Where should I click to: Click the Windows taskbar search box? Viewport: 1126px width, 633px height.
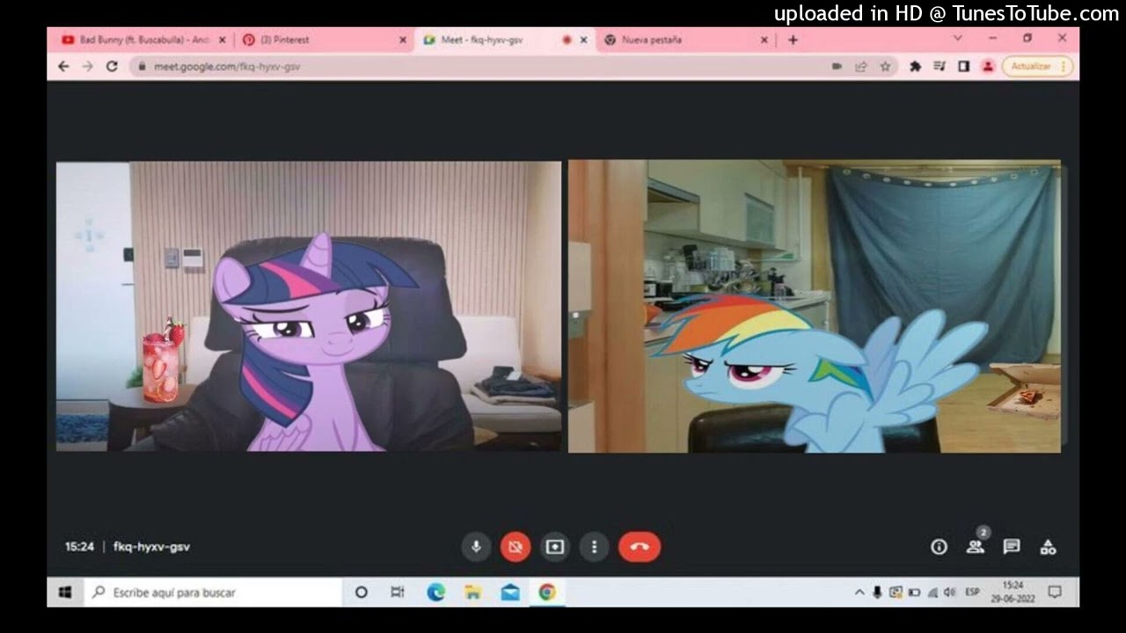click(x=212, y=593)
